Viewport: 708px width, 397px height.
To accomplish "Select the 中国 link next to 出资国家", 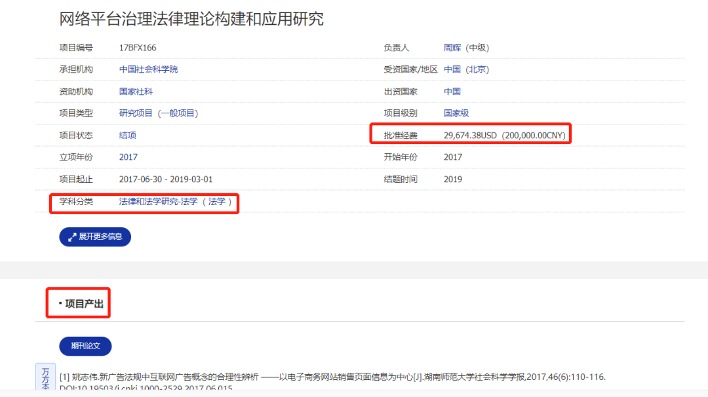I will pyautogui.click(x=452, y=92).
